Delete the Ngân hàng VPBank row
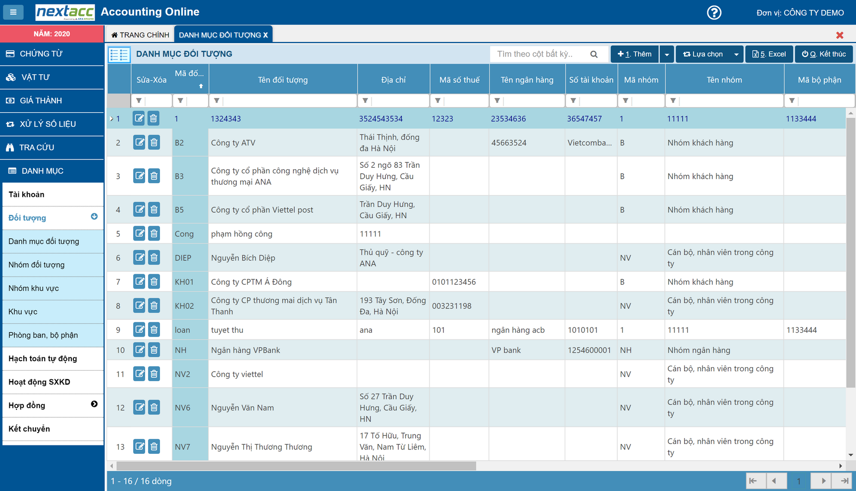856x491 pixels. [x=154, y=350]
